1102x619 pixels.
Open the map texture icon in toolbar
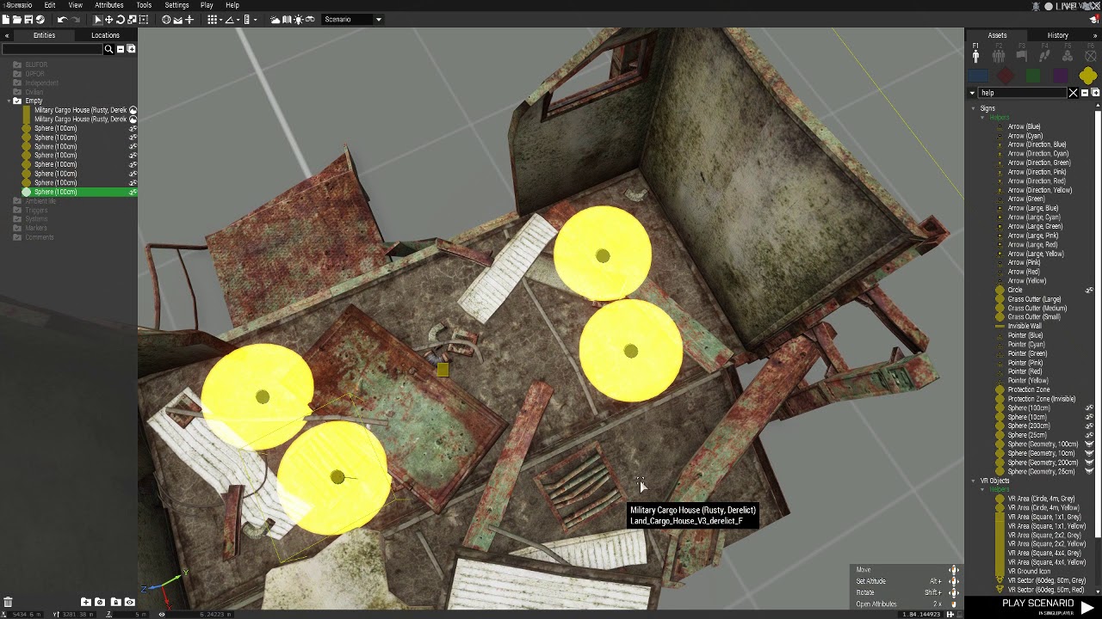click(287, 19)
